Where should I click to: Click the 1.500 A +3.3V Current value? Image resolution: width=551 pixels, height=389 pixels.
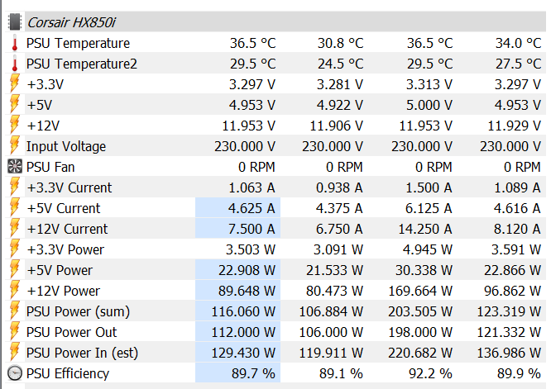point(429,187)
